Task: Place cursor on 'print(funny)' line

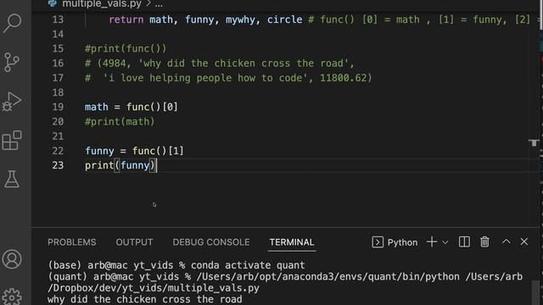Action: pos(120,165)
